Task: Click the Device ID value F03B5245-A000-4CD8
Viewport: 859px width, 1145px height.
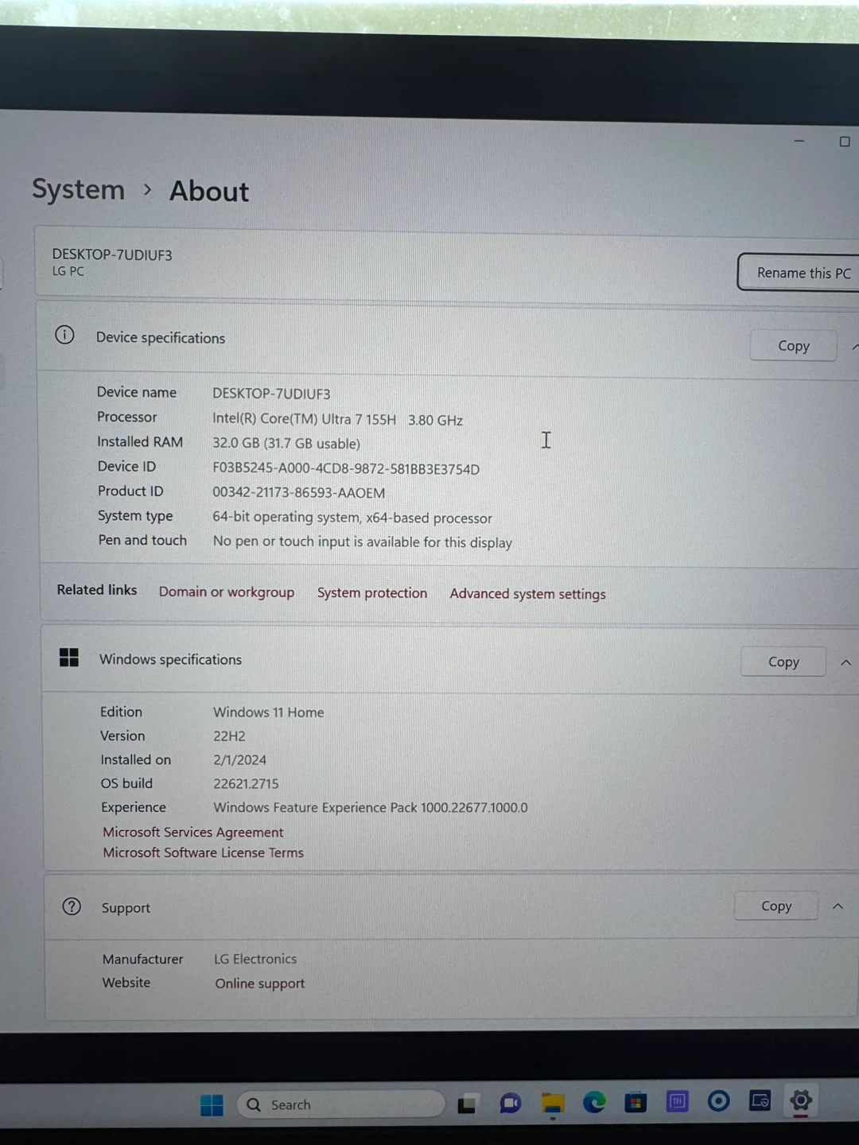Action: (346, 469)
